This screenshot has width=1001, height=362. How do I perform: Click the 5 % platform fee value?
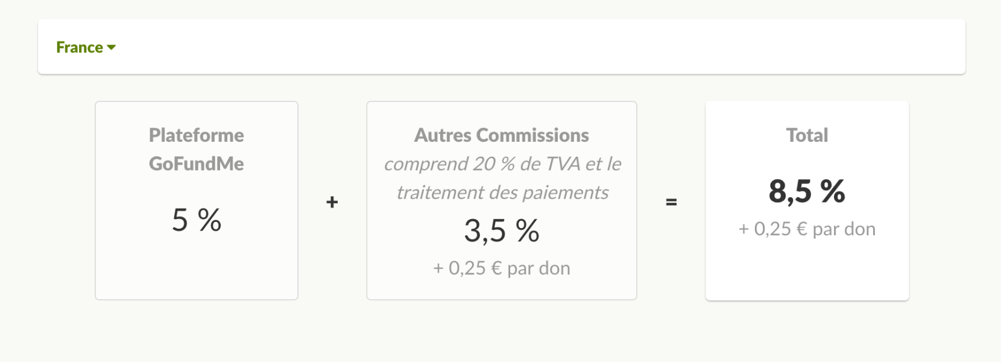point(197,220)
